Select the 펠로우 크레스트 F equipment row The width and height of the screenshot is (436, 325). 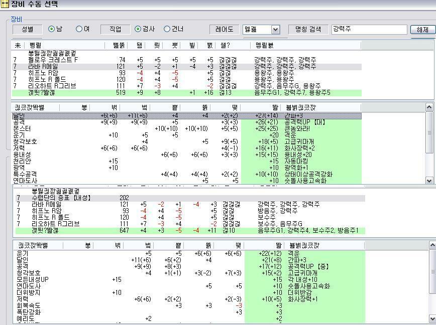tap(65, 59)
